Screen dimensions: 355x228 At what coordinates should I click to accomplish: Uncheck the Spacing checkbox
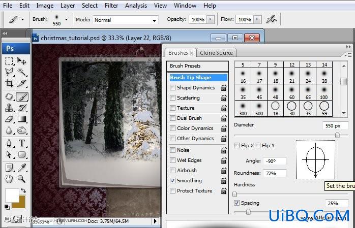click(x=236, y=203)
